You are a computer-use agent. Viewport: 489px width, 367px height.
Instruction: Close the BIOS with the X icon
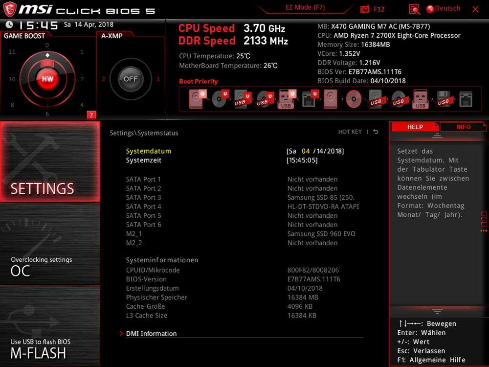pos(475,9)
